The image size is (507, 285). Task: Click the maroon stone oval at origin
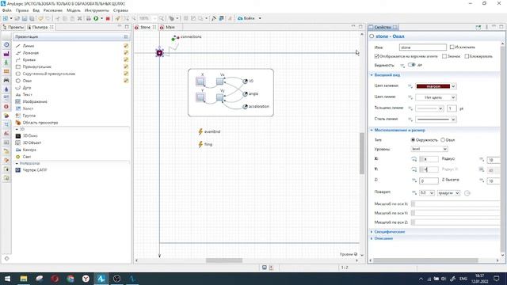click(159, 53)
